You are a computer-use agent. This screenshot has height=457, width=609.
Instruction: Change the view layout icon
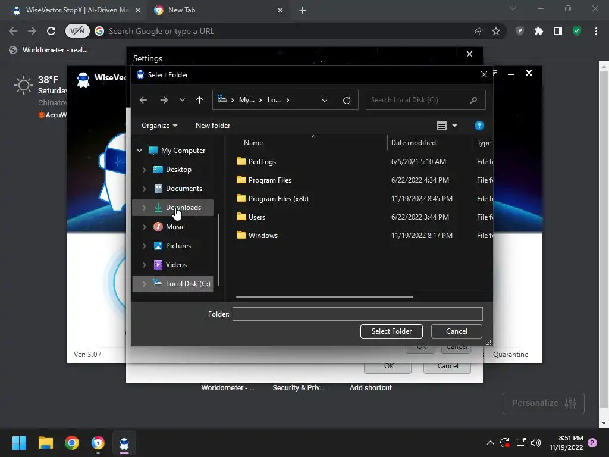(442, 126)
